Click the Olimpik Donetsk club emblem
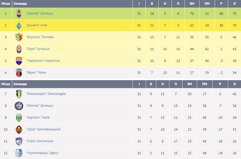This screenshot has width=241, height=159. click(19, 106)
